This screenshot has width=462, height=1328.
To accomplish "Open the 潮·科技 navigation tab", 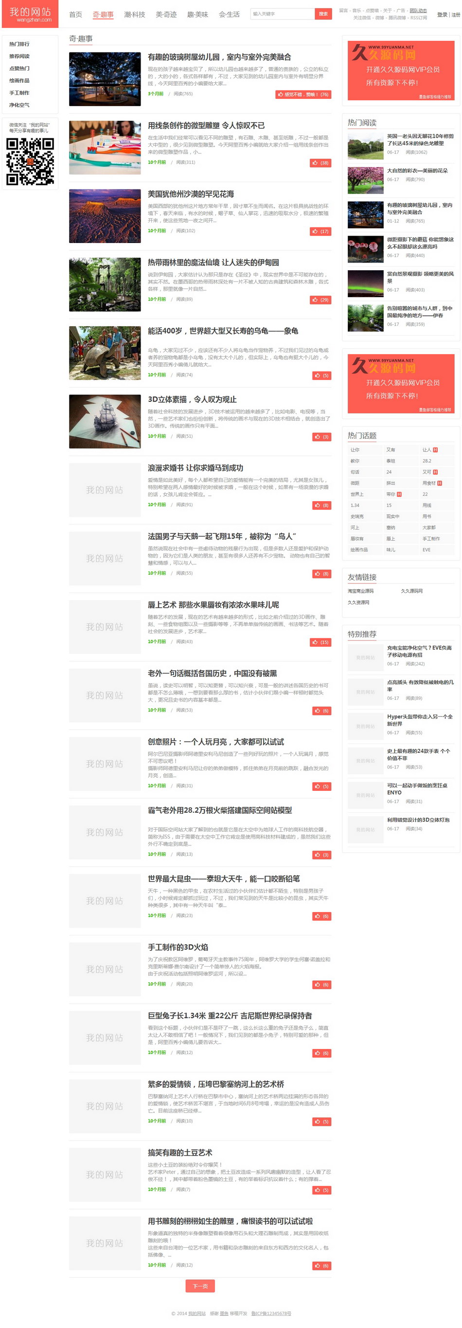I will pos(134,15).
